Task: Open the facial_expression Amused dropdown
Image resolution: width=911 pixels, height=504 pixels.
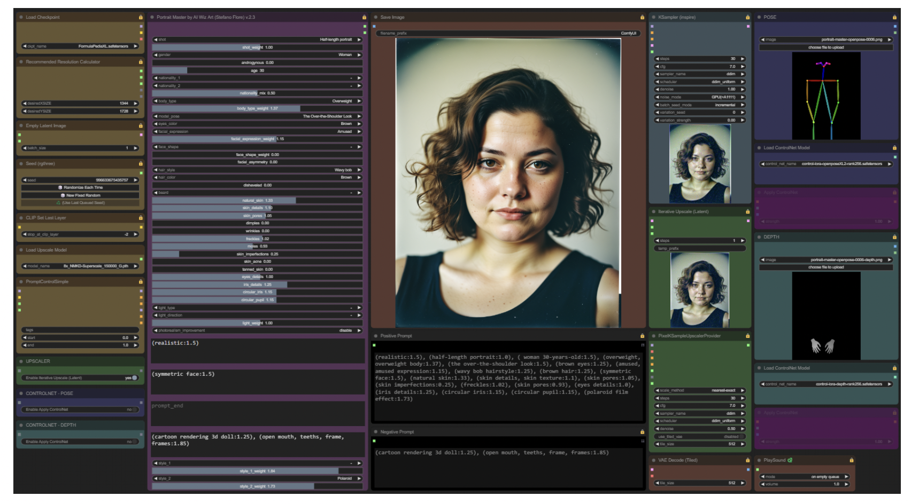Action: coord(257,131)
